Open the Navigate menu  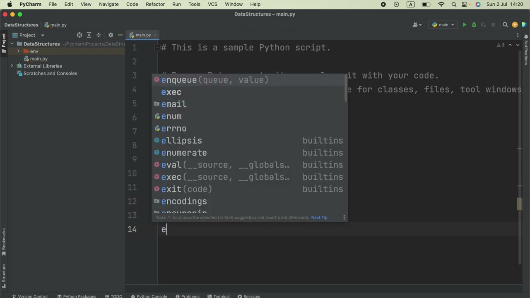click(x=108, y=4)
